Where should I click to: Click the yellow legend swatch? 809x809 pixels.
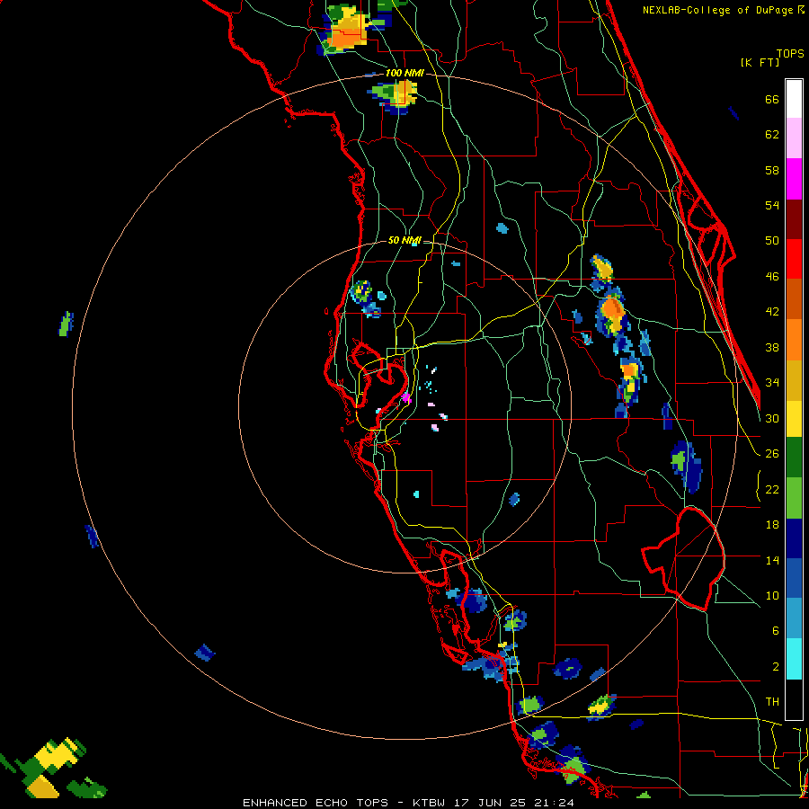(x=794, y=418)
